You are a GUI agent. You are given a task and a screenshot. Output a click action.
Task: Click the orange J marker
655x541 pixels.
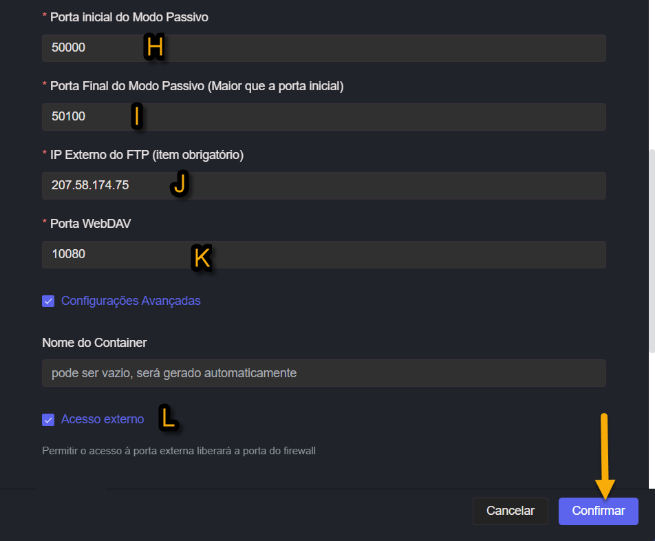click(180, 184)
